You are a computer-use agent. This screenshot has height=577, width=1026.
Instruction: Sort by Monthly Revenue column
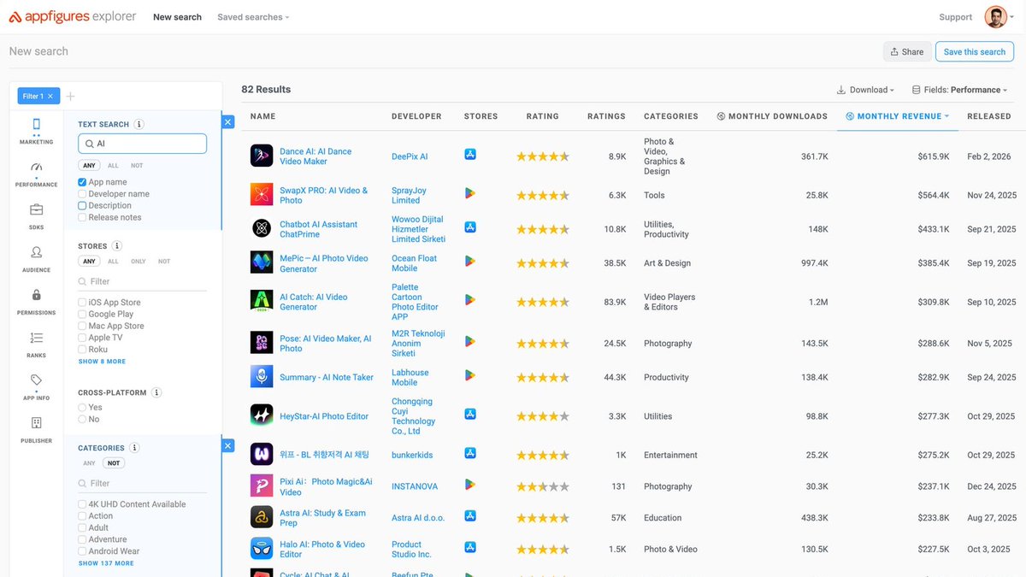(898, 116)
